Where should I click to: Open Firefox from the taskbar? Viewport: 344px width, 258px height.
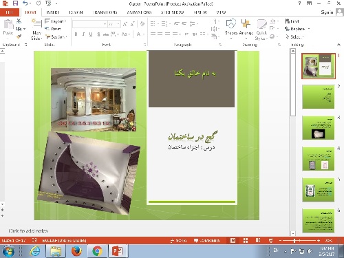(x=76, y=251)
